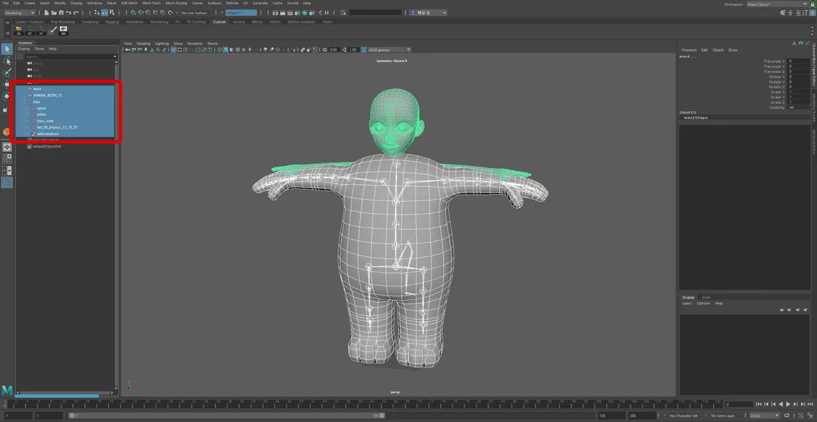
Task: Select the Scale tool in the toolbox
Action: point(7,109)
